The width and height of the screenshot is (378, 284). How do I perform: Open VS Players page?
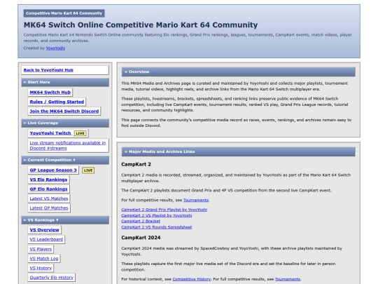click(x=41, y=249)
